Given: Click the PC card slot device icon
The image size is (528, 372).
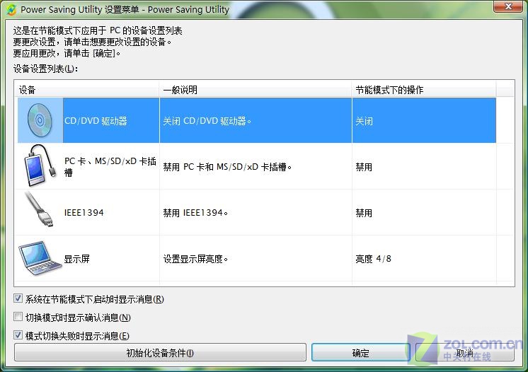Looking at the screenshot, I should coord(40,165).
